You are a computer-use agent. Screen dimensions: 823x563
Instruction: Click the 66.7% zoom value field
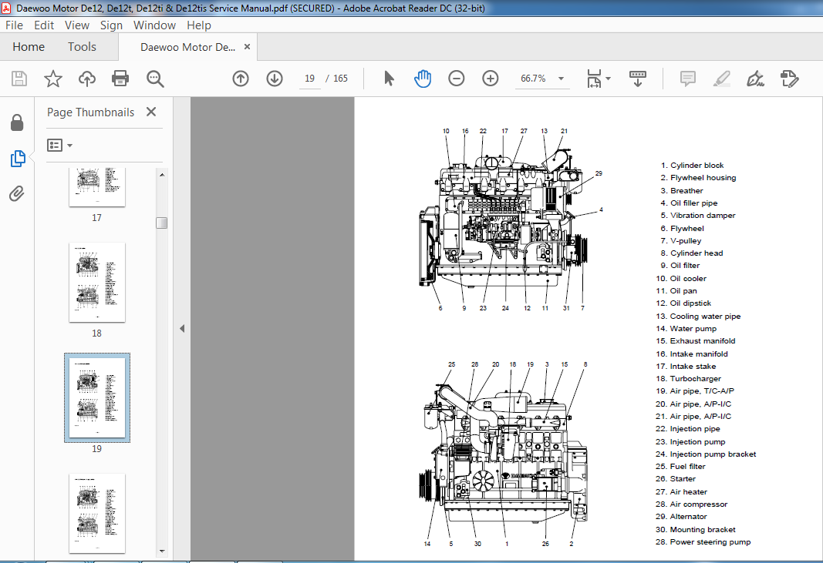pyautogui.click(x=533, y=79)
